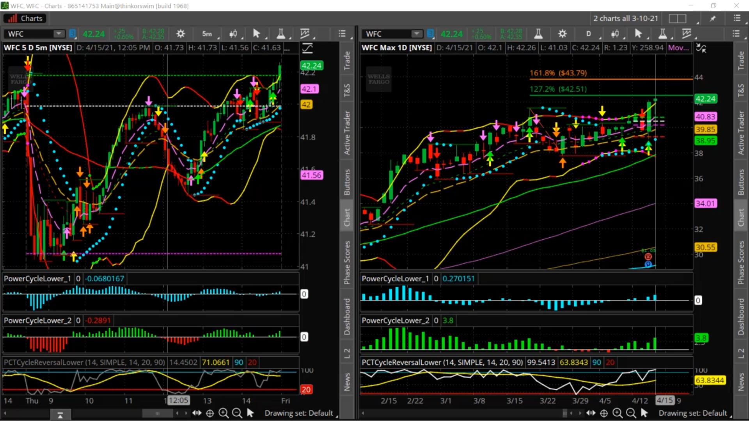Open right chart 'Drawing set: Default' menu

(693, 413)
